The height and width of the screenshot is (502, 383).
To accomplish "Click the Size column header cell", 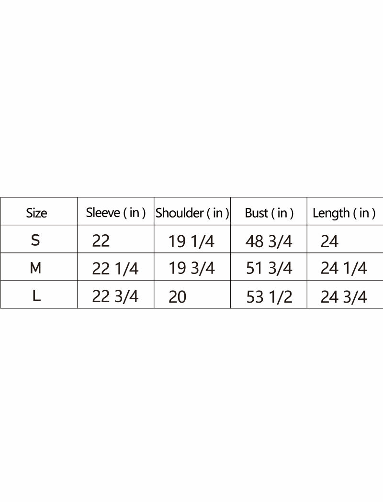I will [x=36, y=213].
